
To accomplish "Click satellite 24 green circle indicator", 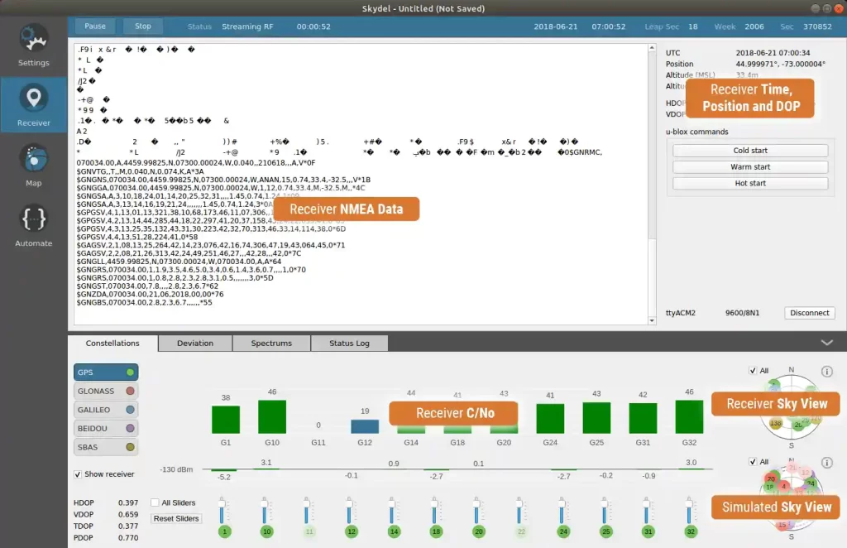I will point(563,531).
